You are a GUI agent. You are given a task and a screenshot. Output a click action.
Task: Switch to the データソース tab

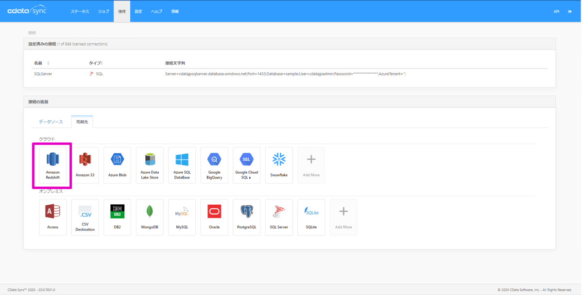(x=51, y=122)
